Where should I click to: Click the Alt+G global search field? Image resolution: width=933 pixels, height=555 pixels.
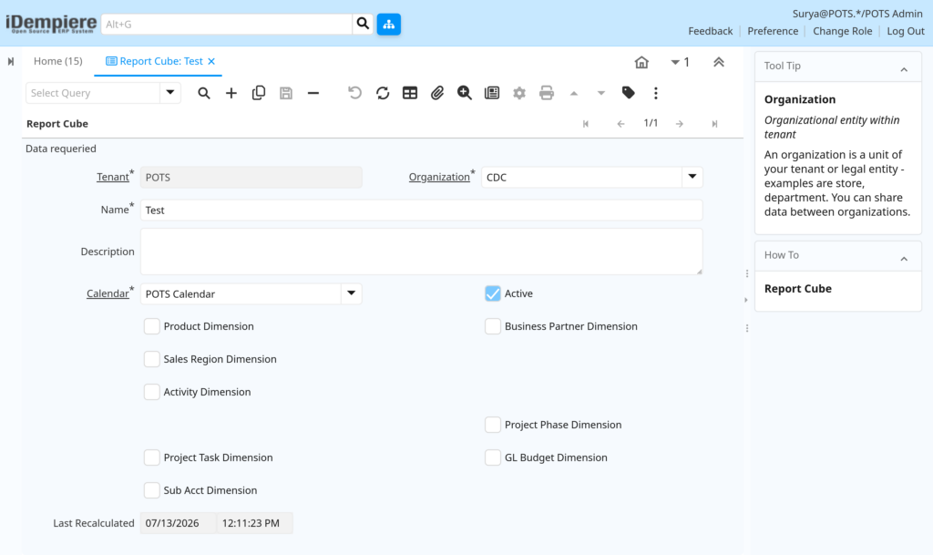point(227,24)
